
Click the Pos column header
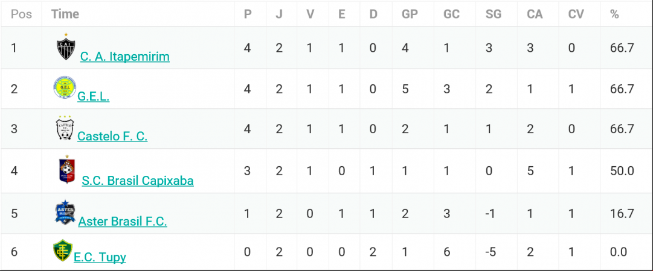point(21,14)
